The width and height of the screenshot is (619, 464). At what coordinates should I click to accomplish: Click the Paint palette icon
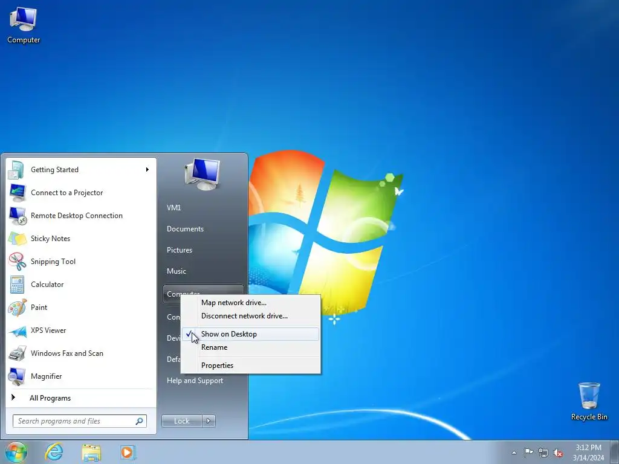[x=17, y=308]
